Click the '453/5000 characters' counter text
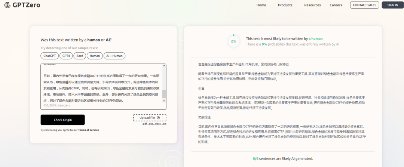 click(57, 105)
